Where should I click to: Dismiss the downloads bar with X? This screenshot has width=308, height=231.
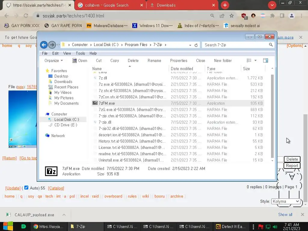[302, 214]
